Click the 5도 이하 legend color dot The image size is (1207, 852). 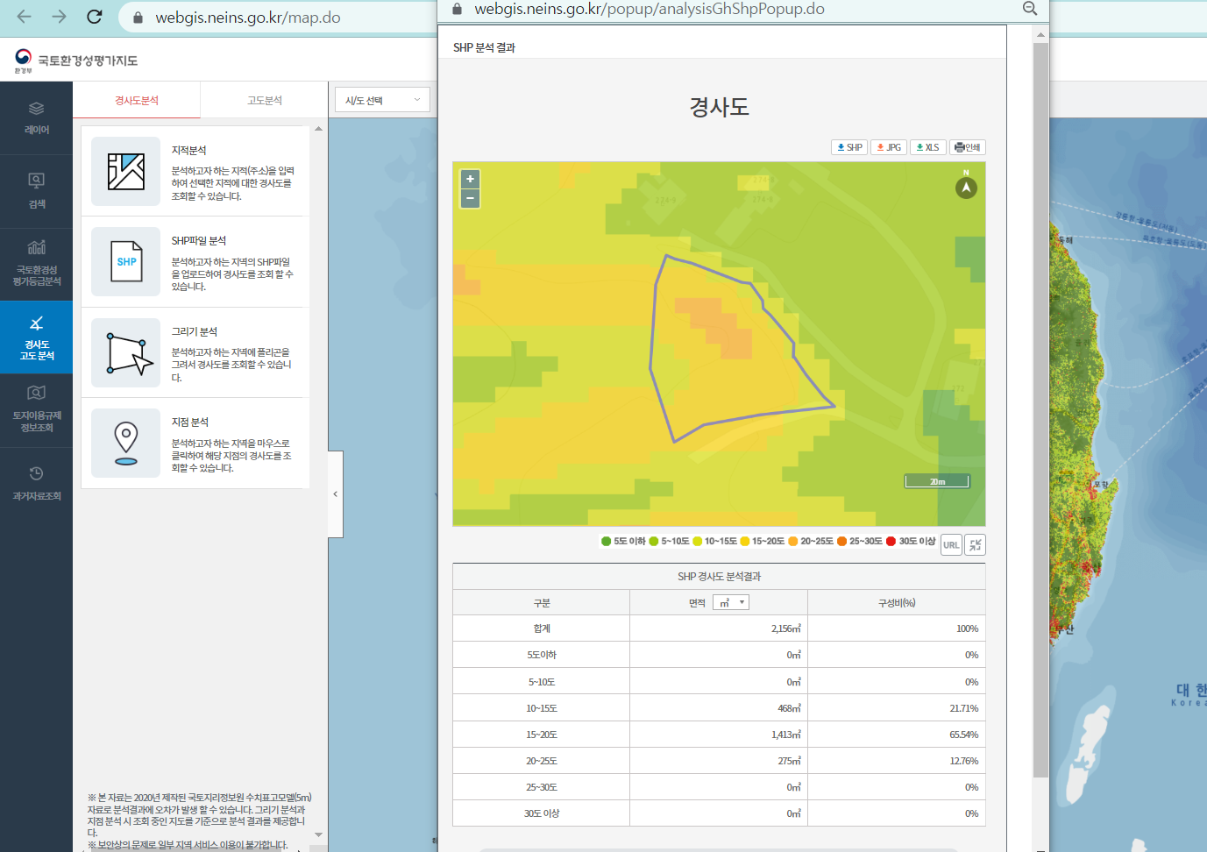tap(606, 541)
